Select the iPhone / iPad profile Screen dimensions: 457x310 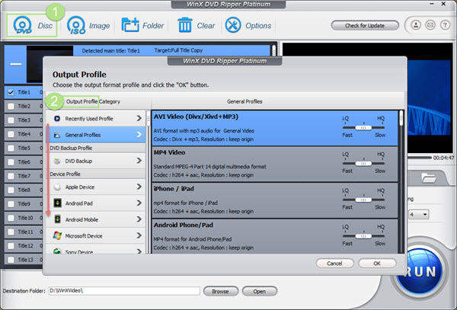click(x=275, y=200)
